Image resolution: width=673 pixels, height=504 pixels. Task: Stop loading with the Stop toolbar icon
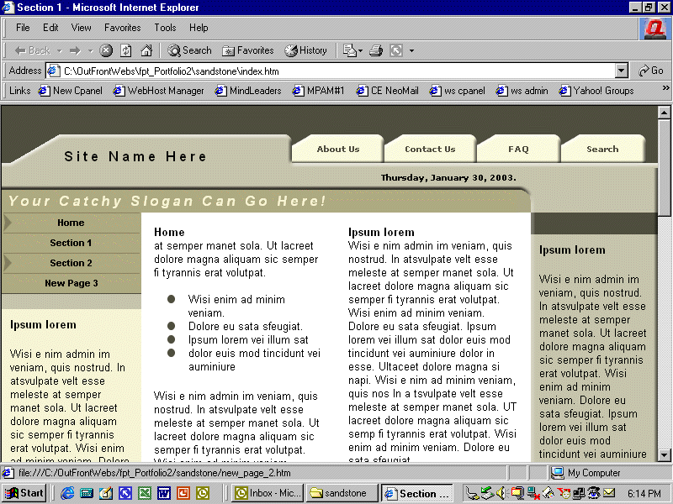pos(106,50)
